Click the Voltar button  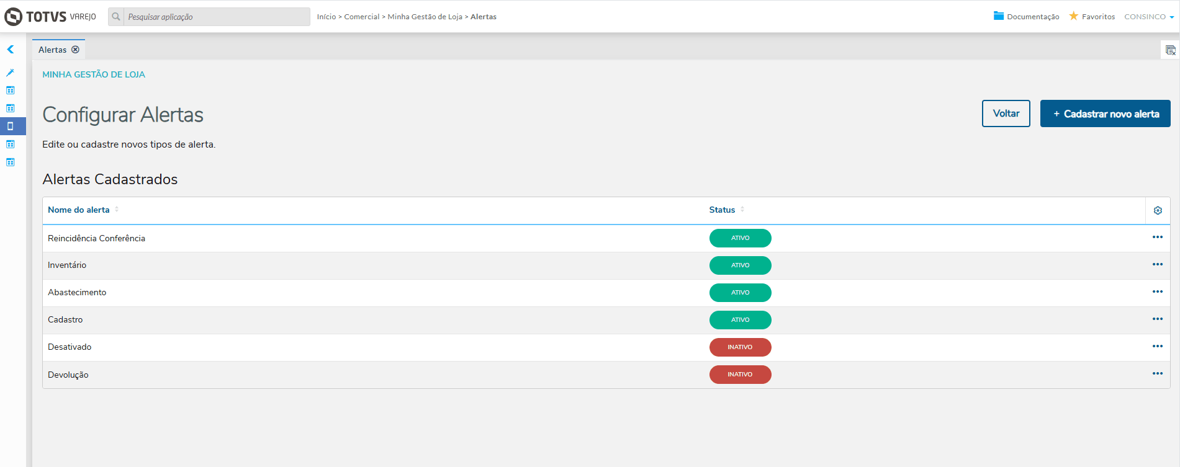click(1006, 113)
